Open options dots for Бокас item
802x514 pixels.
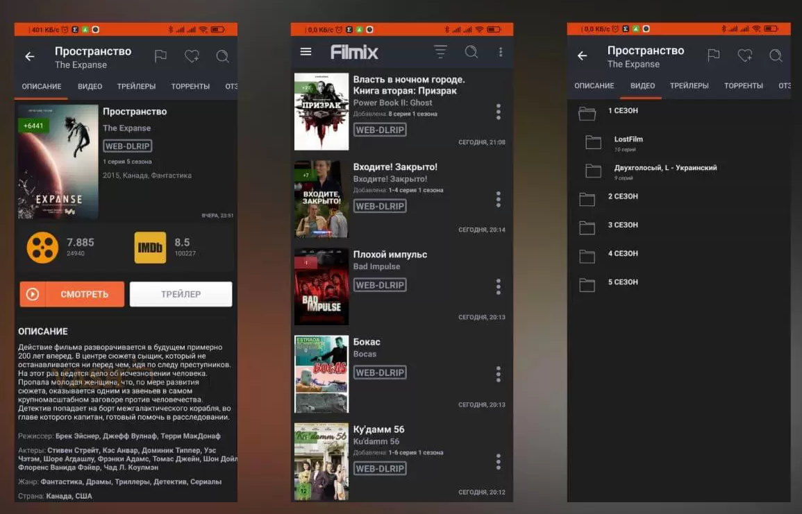tap(498, 374)
